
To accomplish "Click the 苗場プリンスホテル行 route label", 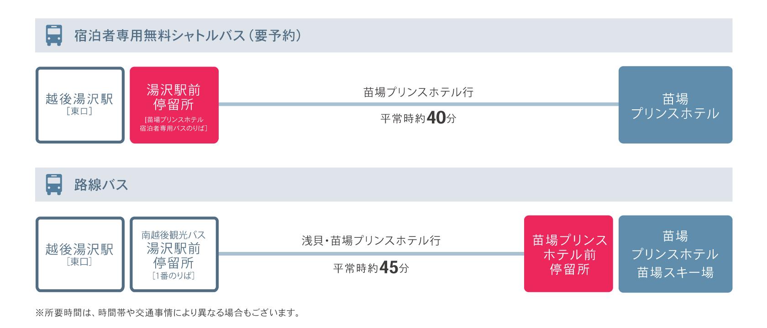I will click(418, 92).
